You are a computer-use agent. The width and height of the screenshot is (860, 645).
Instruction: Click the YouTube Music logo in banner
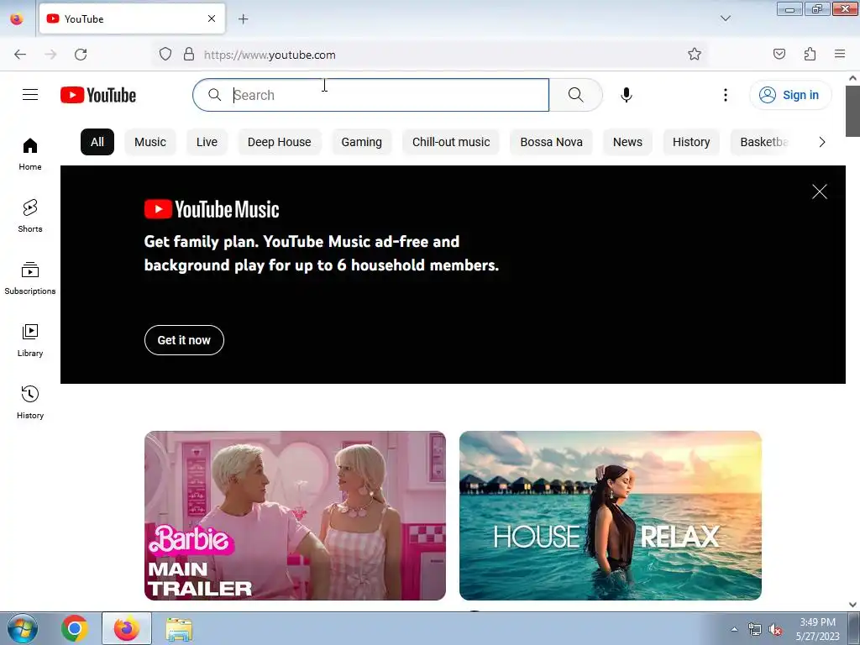tap(212, 209)
